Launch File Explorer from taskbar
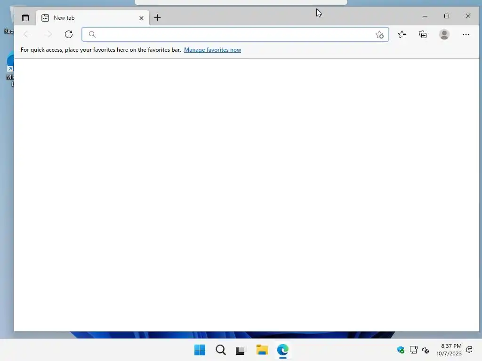Image resolution: width=482 pixels, height=361 pixels. 262,350
